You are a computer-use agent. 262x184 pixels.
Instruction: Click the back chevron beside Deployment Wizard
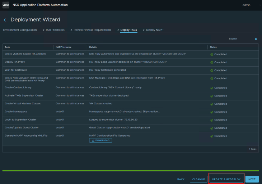[x=5, y=20]
